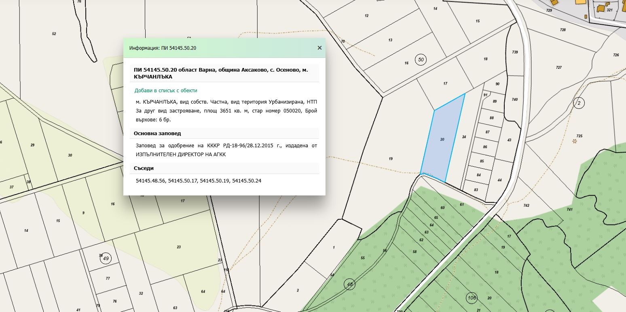
Task: Click the circled block number 106
Action: click(471, 298)
